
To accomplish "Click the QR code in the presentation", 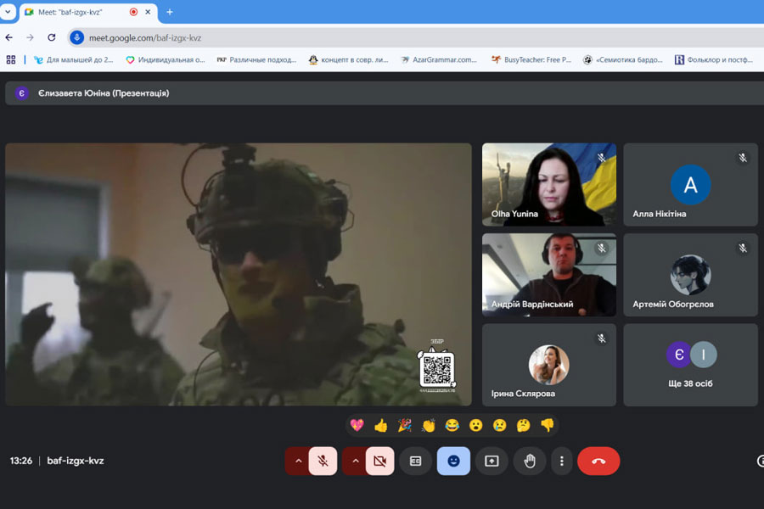I will [437, 369].
